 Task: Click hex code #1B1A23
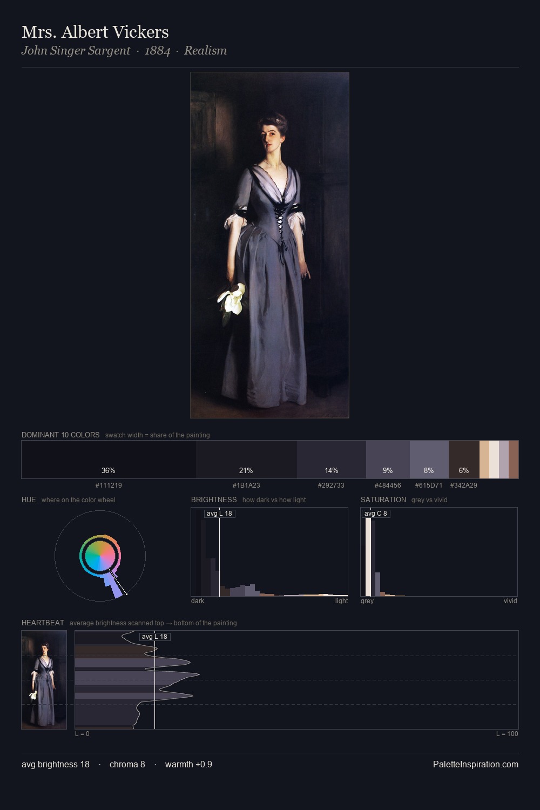coord(246,485)
